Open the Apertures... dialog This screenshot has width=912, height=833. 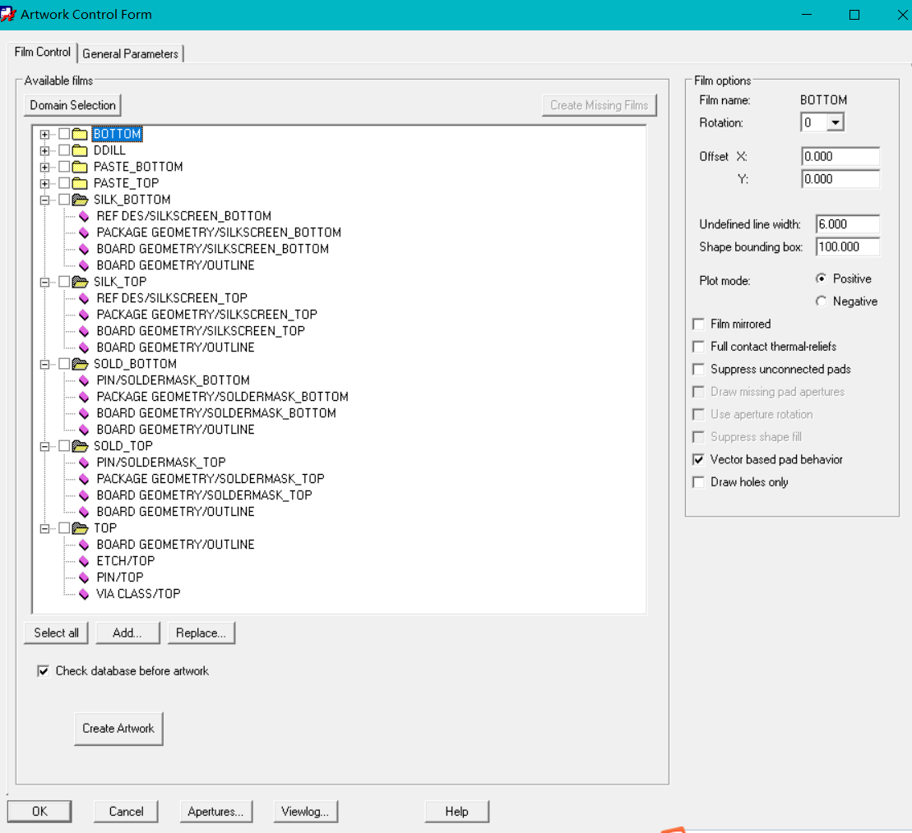click(x=215, y=812)
